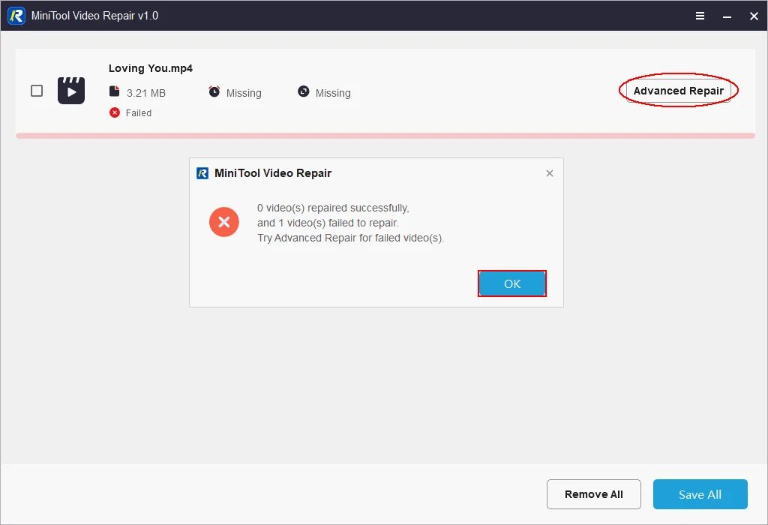Click the MiniTool Video Repair logo in the title bar

point(16,16)
